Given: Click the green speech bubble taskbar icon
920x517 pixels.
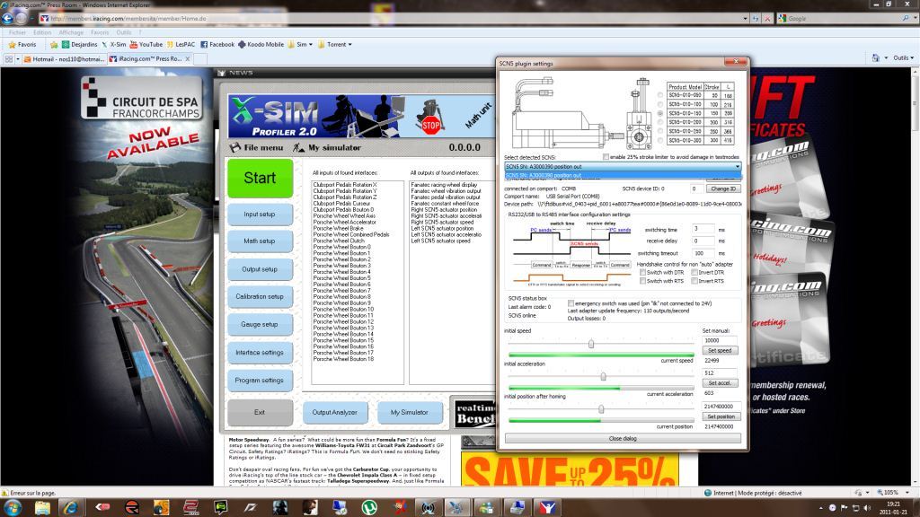Looking at the screenshot, I should [221, 507].
